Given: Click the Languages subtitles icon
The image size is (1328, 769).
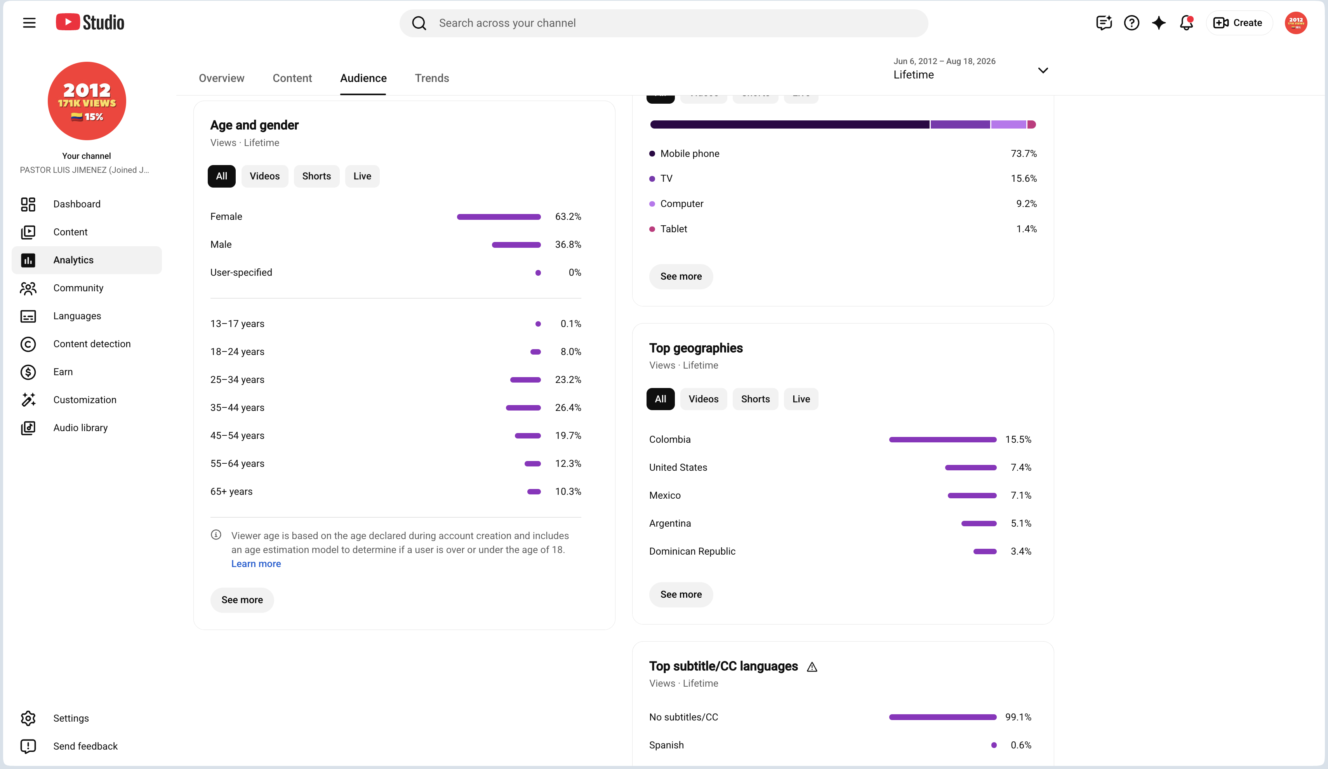Looking at the screenshot, I should [28, 316].
